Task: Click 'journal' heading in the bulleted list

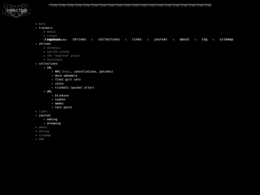Action: (x=45, y=116)
